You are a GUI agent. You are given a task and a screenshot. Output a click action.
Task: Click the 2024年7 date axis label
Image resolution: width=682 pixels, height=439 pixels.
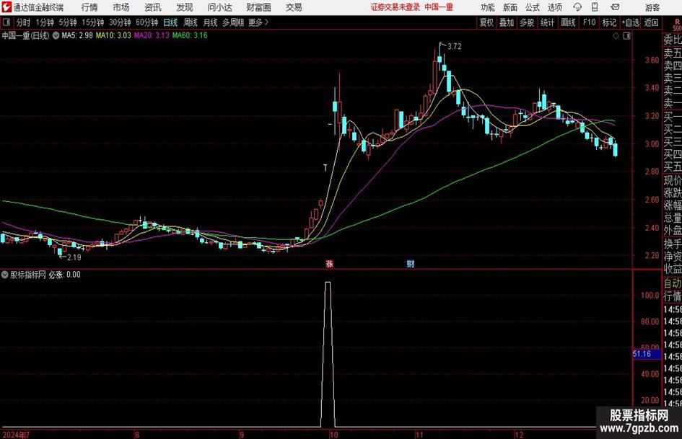tap(16, 434)
